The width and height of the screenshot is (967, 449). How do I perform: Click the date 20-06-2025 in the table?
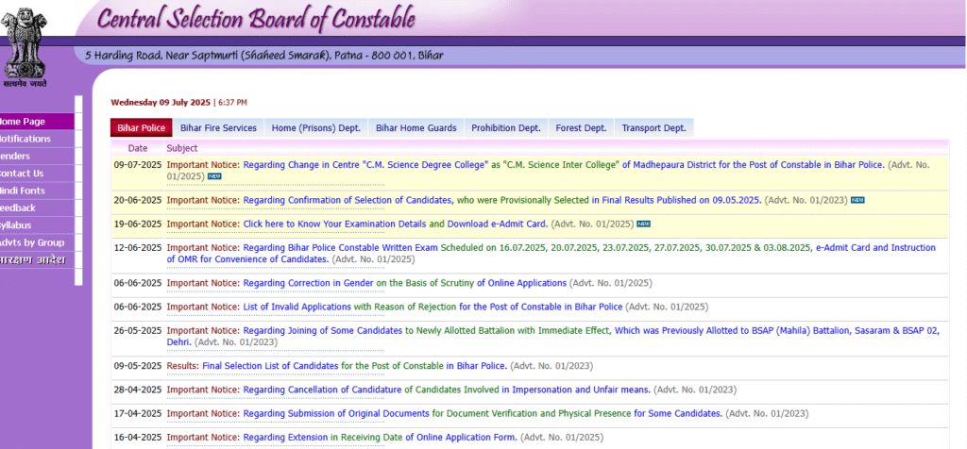point(138,200)
